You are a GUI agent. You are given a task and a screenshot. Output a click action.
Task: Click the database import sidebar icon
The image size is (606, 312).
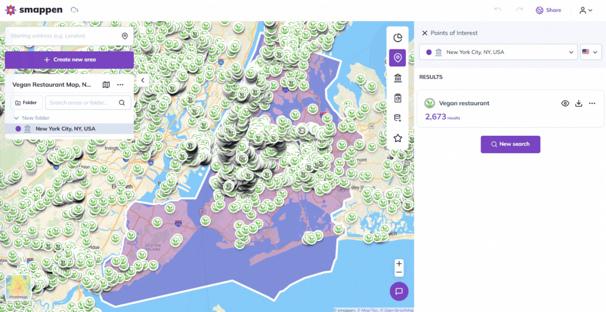point(398,118)
